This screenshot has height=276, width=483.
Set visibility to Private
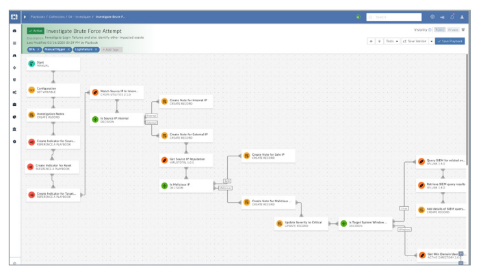452,30
